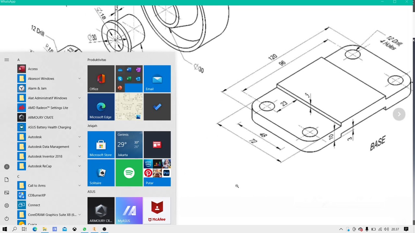415x233 pixels.
Task: Check battery status in system tray
Action: coord(373,229)
